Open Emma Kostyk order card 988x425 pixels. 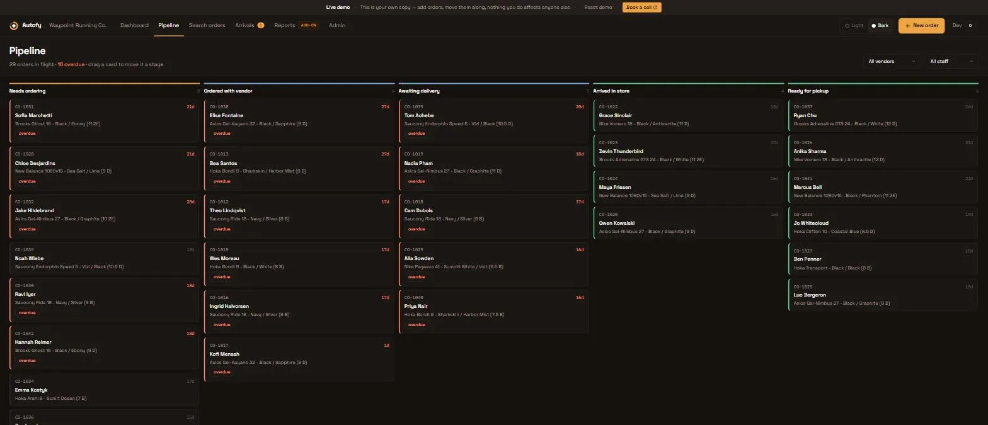point(105,390)
